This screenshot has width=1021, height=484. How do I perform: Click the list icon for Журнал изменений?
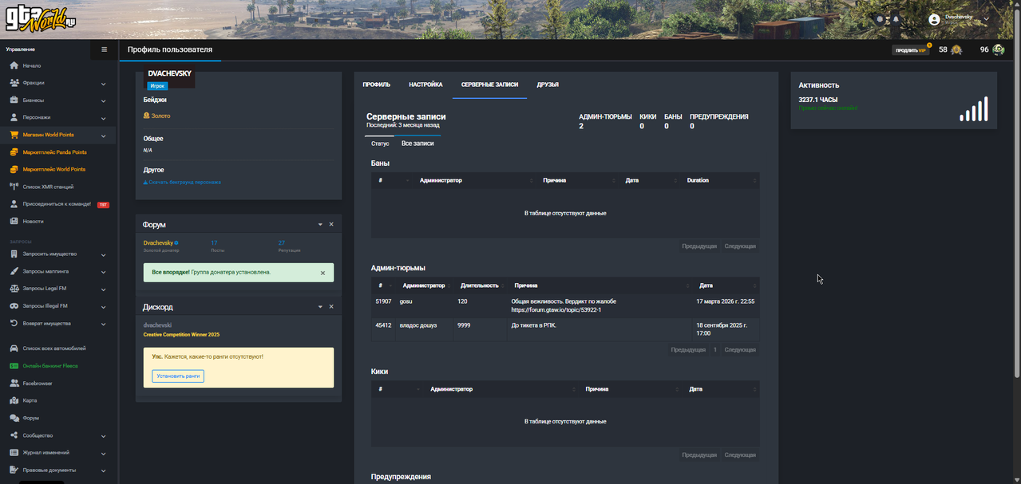tap(14, 452)
